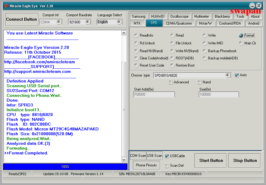The image size is (266, 185).
Task: Click the 100% progress bar
Action: [65, 166]
